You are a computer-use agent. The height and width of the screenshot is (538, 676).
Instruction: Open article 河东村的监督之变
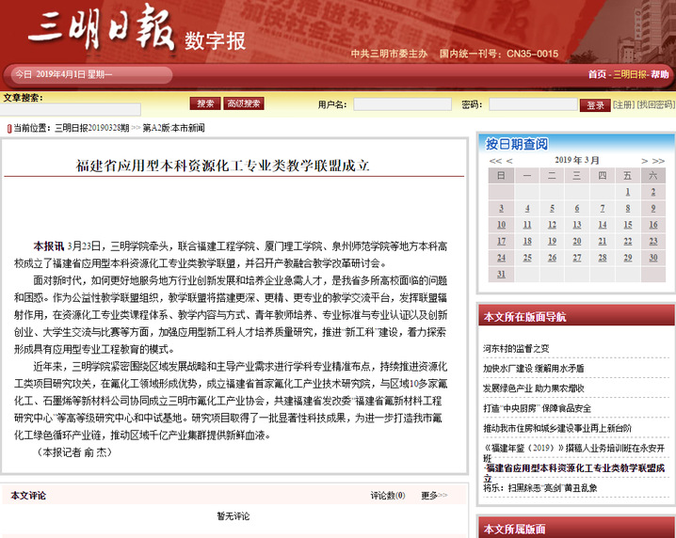click(516, 348)
